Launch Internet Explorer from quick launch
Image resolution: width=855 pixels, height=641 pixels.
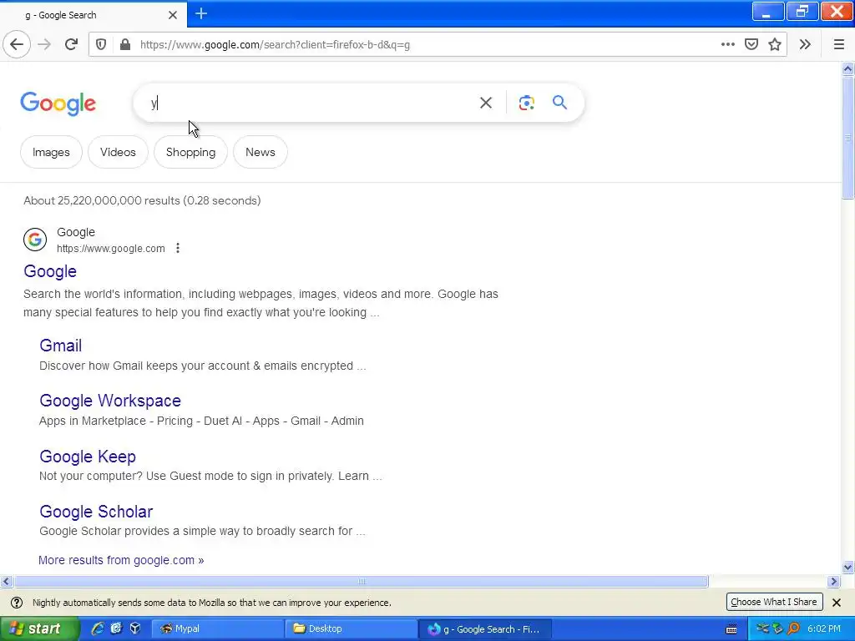point(98,628)
